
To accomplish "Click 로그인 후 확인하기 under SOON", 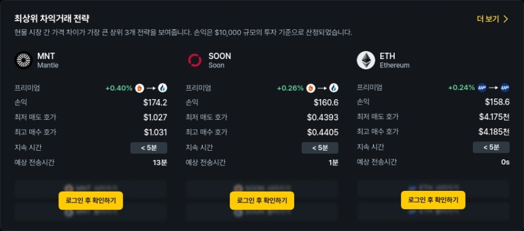I will [x=261, y=201].
